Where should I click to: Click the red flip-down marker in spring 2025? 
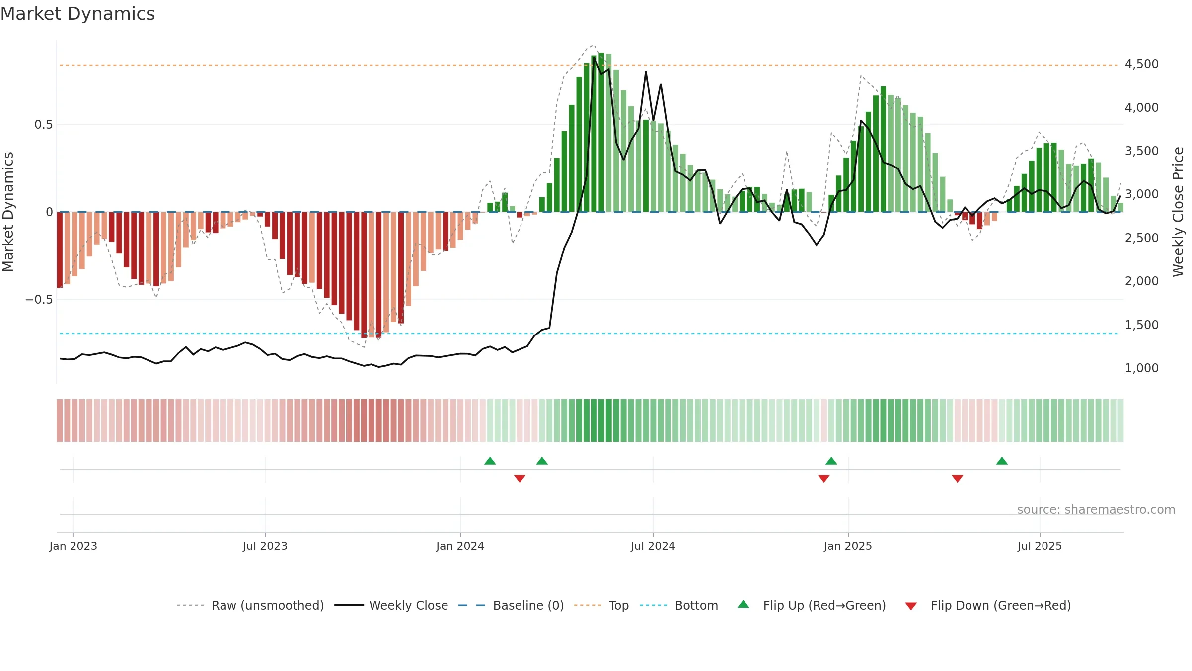click(958, 479)
